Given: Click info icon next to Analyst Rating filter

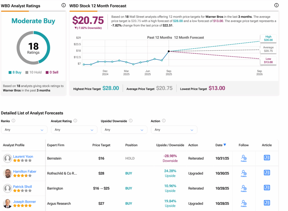Looking at the screenshot, I should point(75,121).
